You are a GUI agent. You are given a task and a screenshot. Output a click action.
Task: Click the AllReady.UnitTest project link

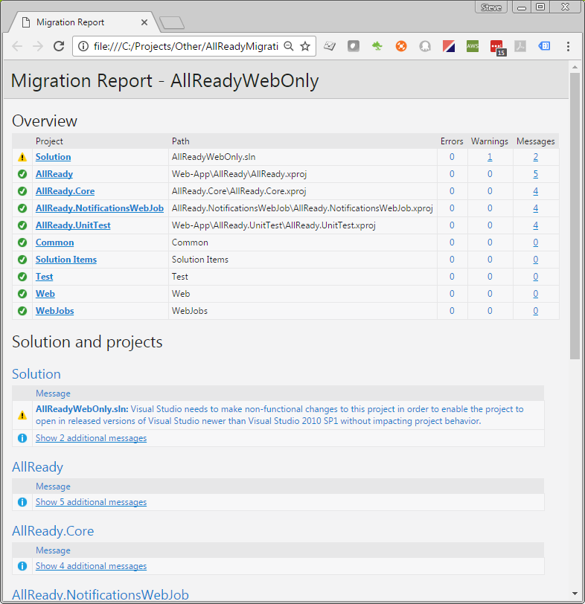tap(73, 225)
